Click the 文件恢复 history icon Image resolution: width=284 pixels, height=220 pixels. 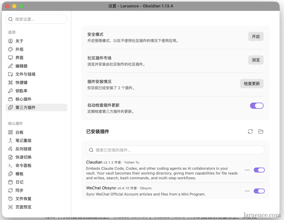[11, 199]
